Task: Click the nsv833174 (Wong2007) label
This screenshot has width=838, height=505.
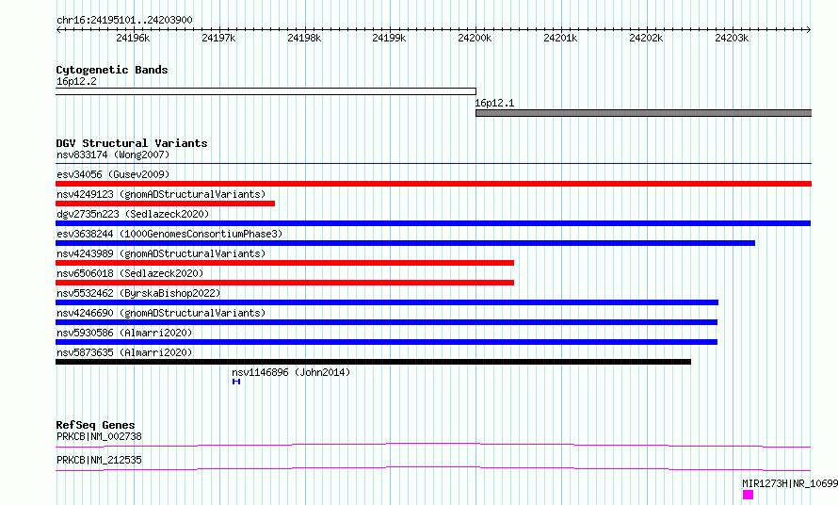Action: [113, 155]
